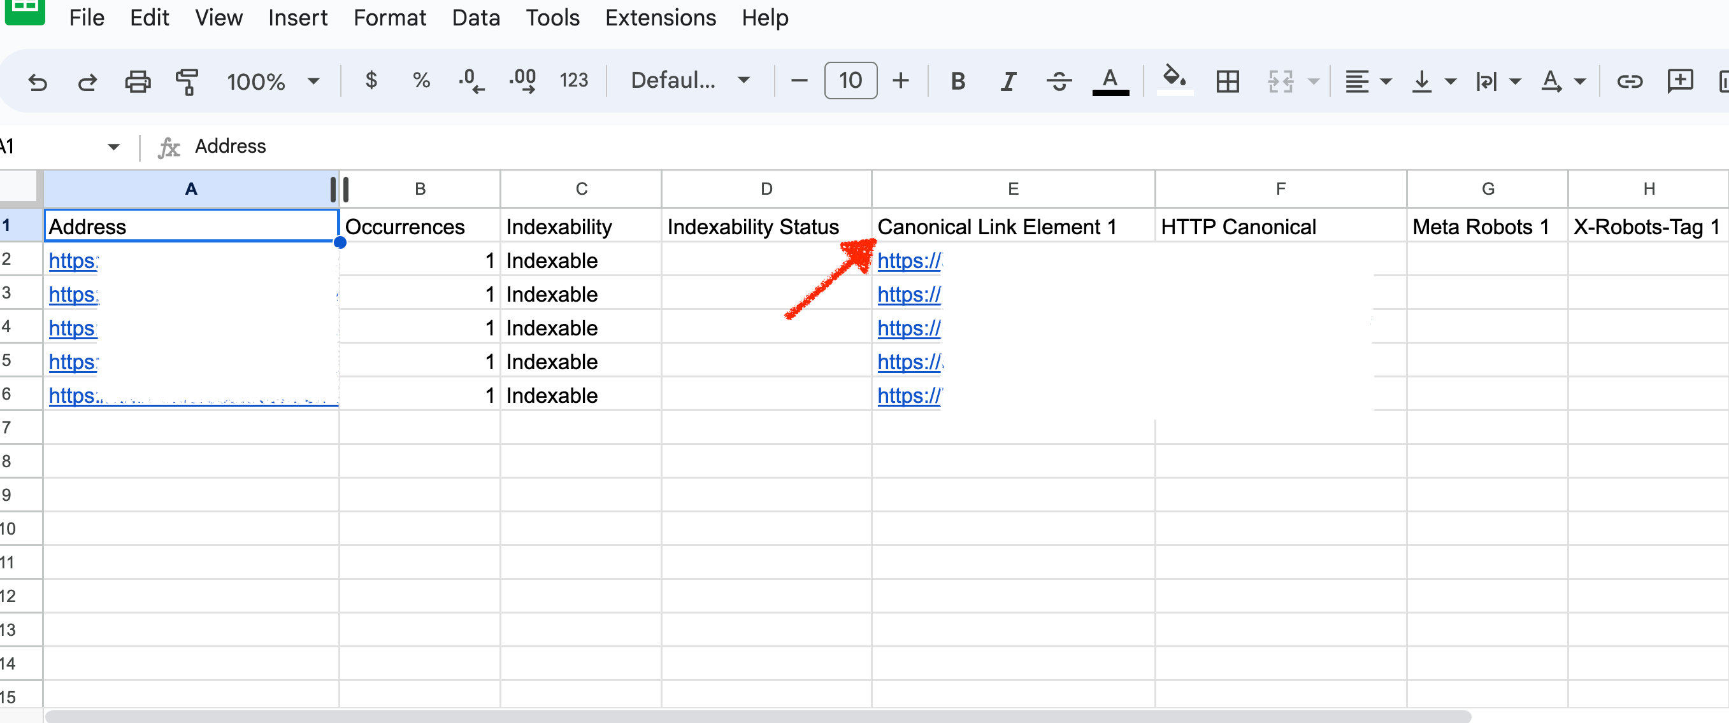Select column G header
Viewport: 1729px width, 723px height.
(x=1488, y=188)
